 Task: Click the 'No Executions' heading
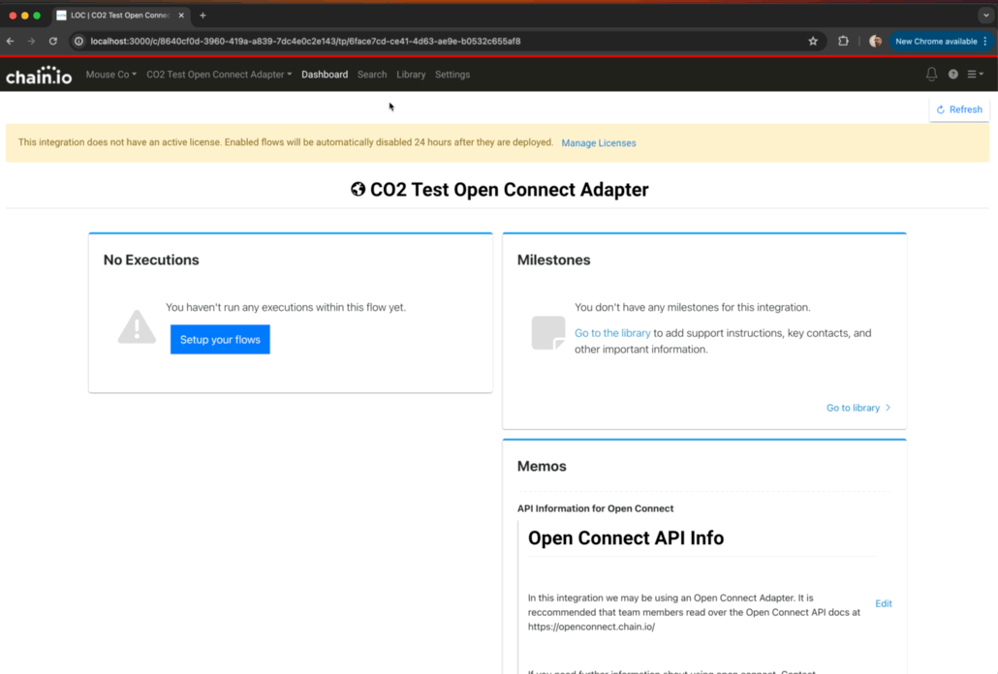pos(151,260)
